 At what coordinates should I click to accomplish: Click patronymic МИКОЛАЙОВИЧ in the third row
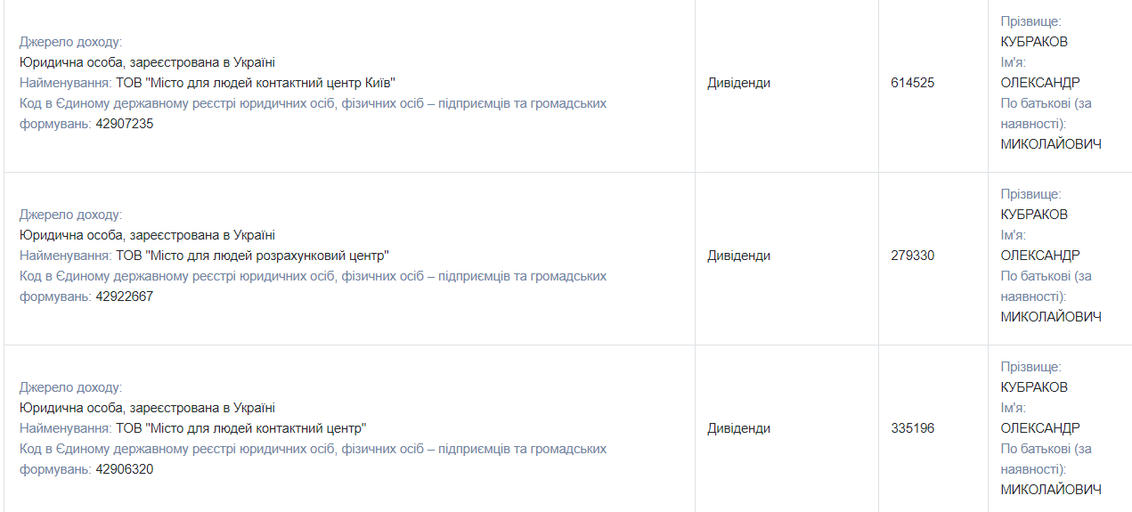point(1050,490)
